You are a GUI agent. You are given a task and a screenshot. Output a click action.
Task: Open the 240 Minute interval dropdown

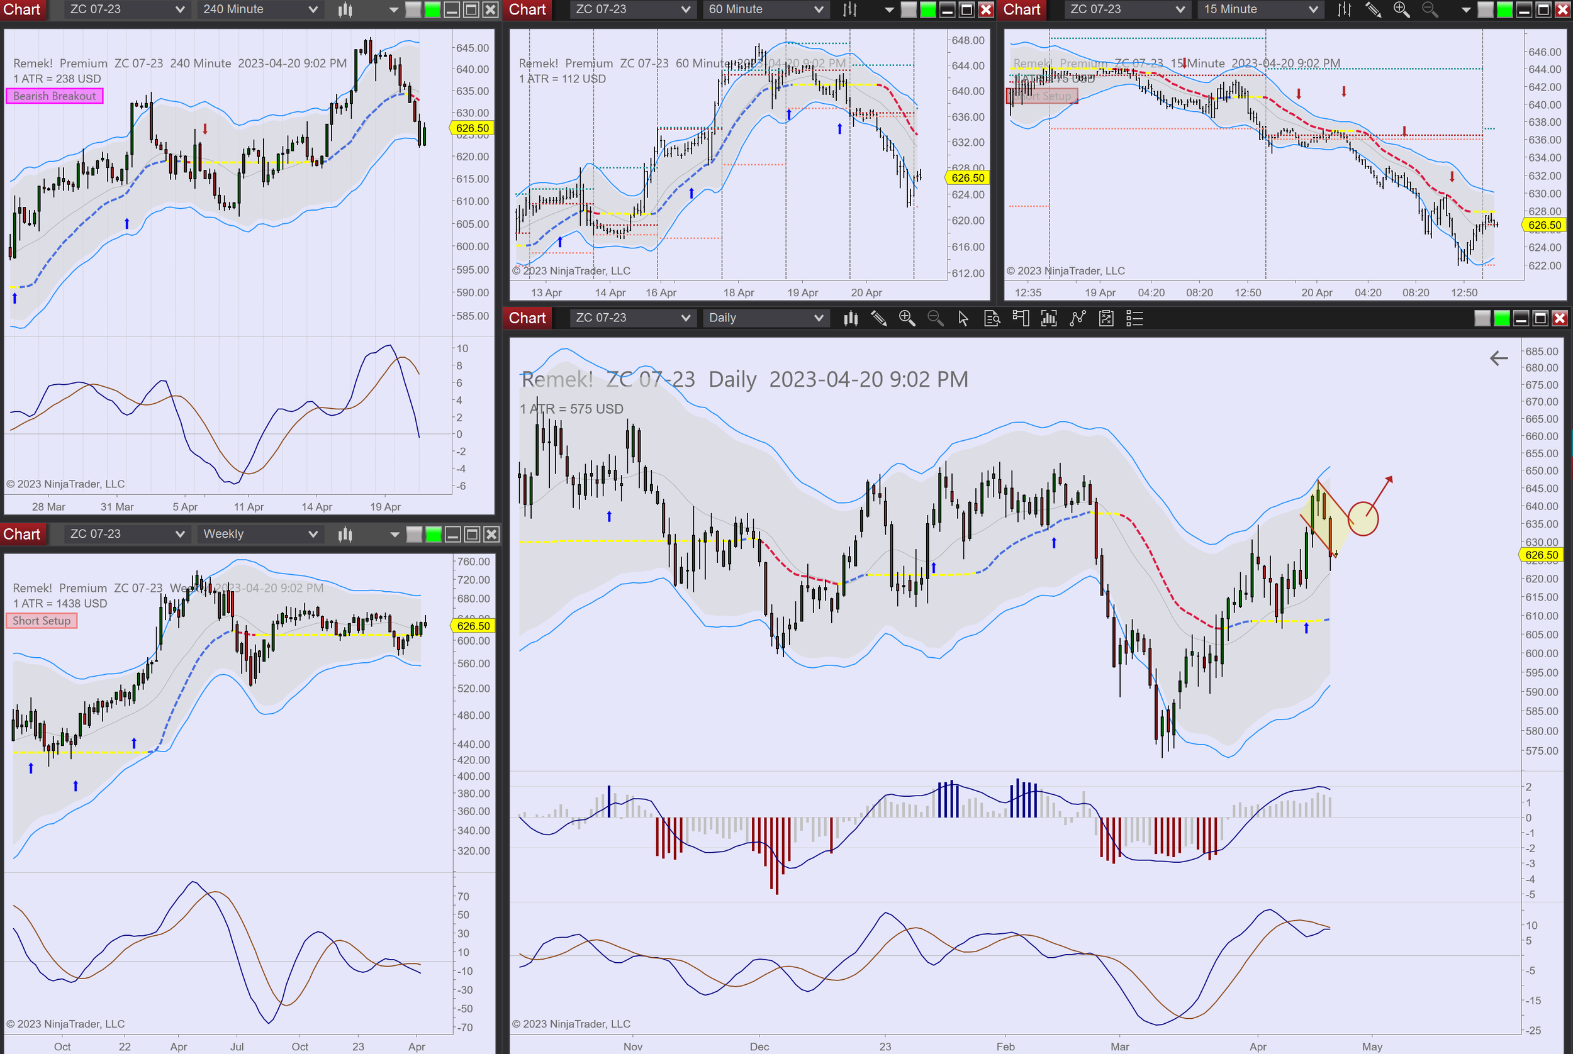click(x=260, y=9)
